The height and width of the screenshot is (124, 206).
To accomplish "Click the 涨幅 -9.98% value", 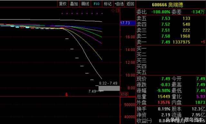I will 163,90.
